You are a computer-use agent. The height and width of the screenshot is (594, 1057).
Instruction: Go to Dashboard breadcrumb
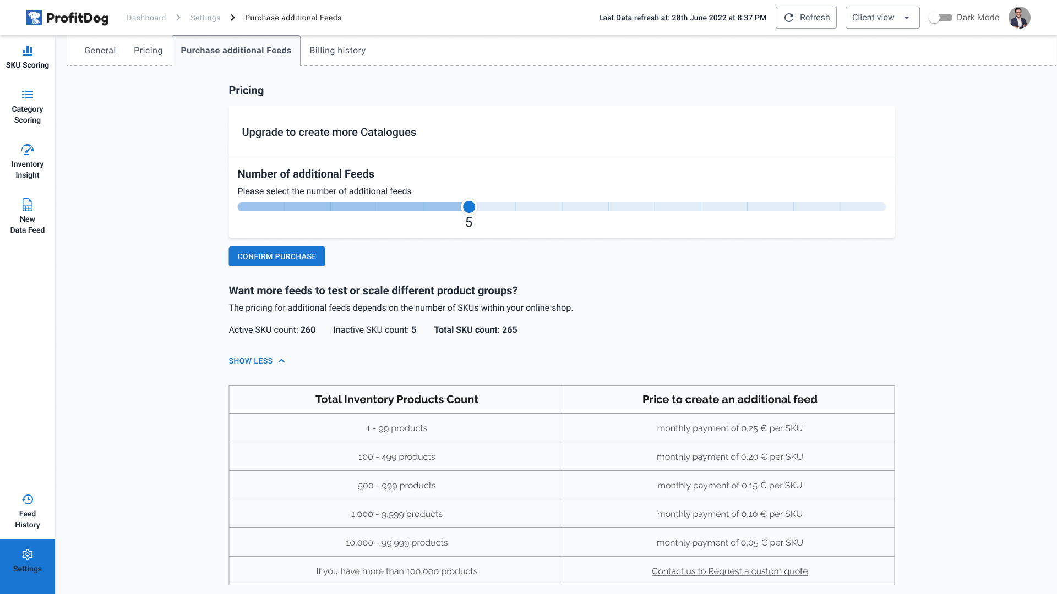(146, 18)
